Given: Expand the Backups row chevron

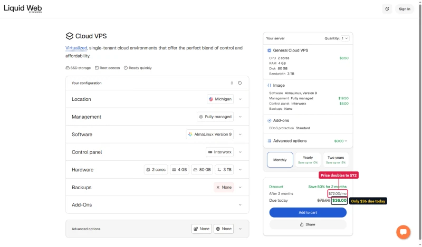Looking at the screenshot, I should point(240,187).
